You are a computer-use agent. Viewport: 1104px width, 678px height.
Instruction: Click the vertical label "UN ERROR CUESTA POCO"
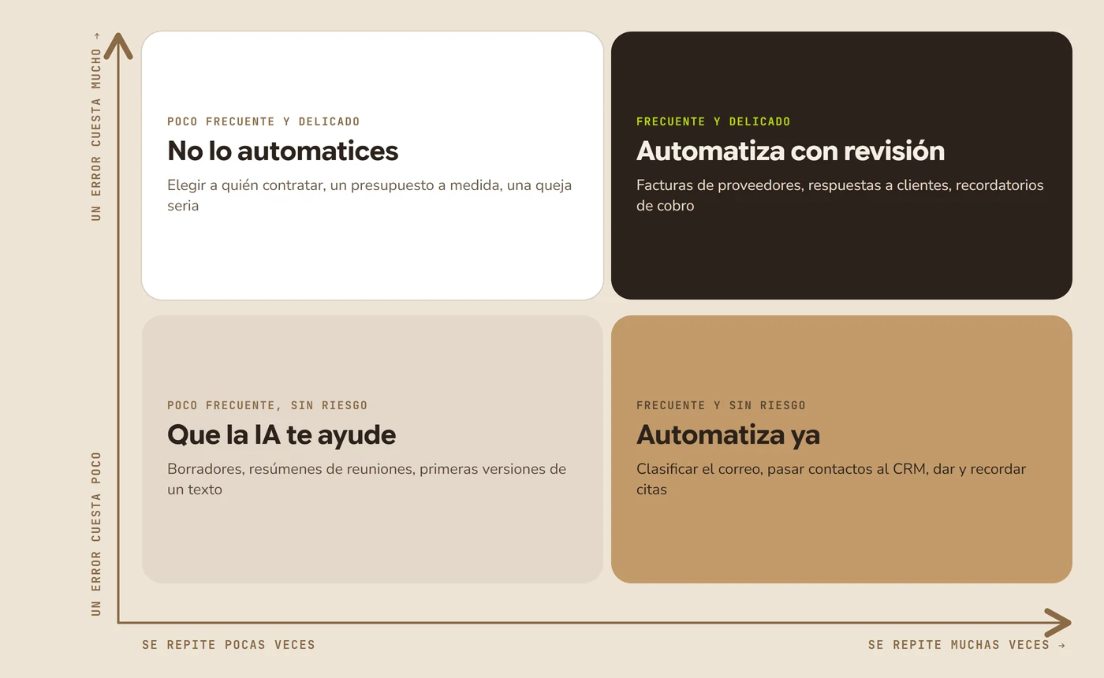(x=96, y=534)
